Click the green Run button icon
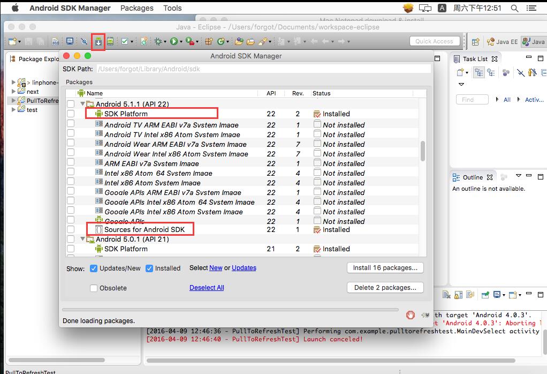 174,42
